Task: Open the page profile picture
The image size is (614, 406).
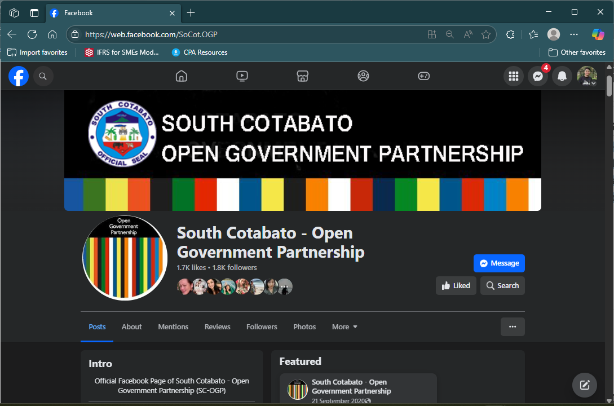Action: [x=125, y=258]
